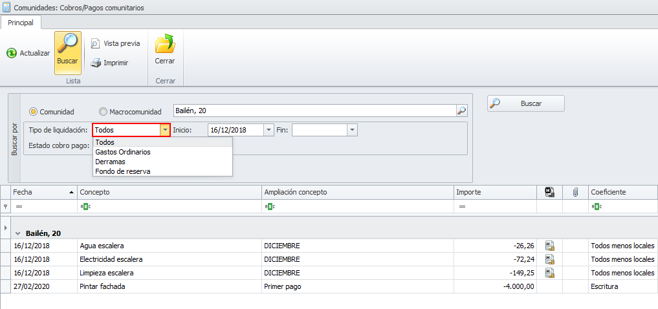Click the accounting entry column header icon
The width and height of the screenshot is (658, 309).
550,192
